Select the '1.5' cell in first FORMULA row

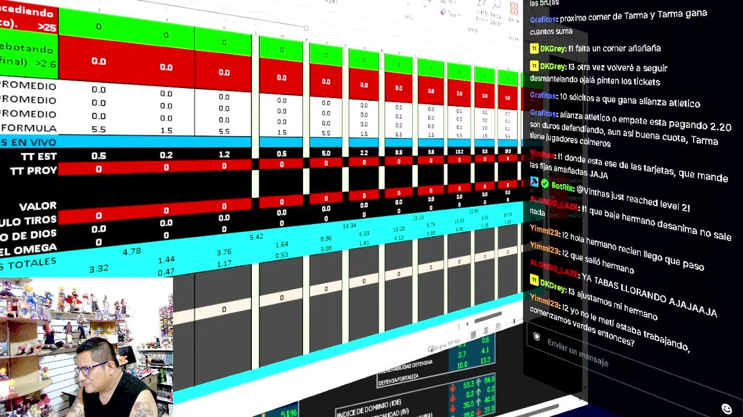coord(166,131)
